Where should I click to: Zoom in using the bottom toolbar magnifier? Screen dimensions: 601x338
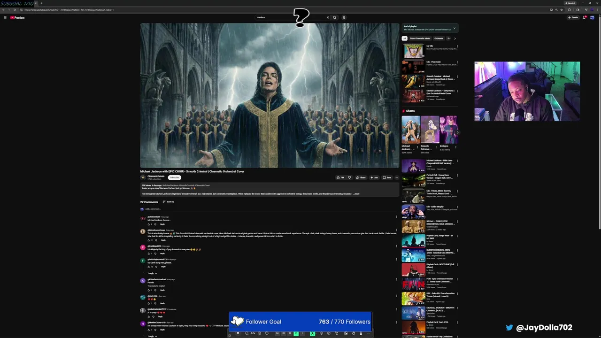click(x=259, y=333)
